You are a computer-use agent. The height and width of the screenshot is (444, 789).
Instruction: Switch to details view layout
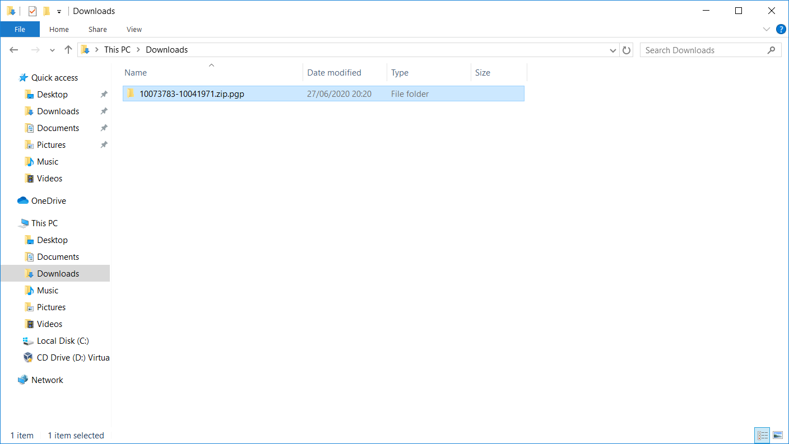(762, 435)
